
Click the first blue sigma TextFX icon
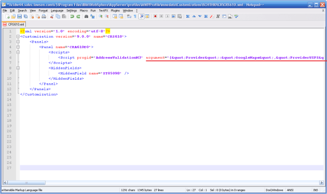coord(188,16)
